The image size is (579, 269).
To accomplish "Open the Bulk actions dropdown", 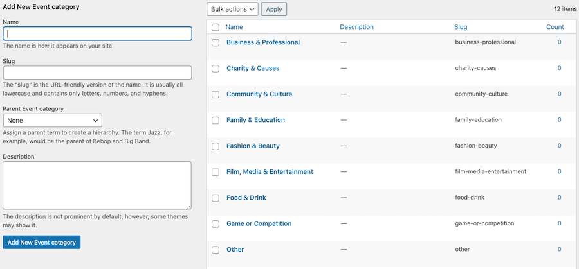I will tap(232, 9).
